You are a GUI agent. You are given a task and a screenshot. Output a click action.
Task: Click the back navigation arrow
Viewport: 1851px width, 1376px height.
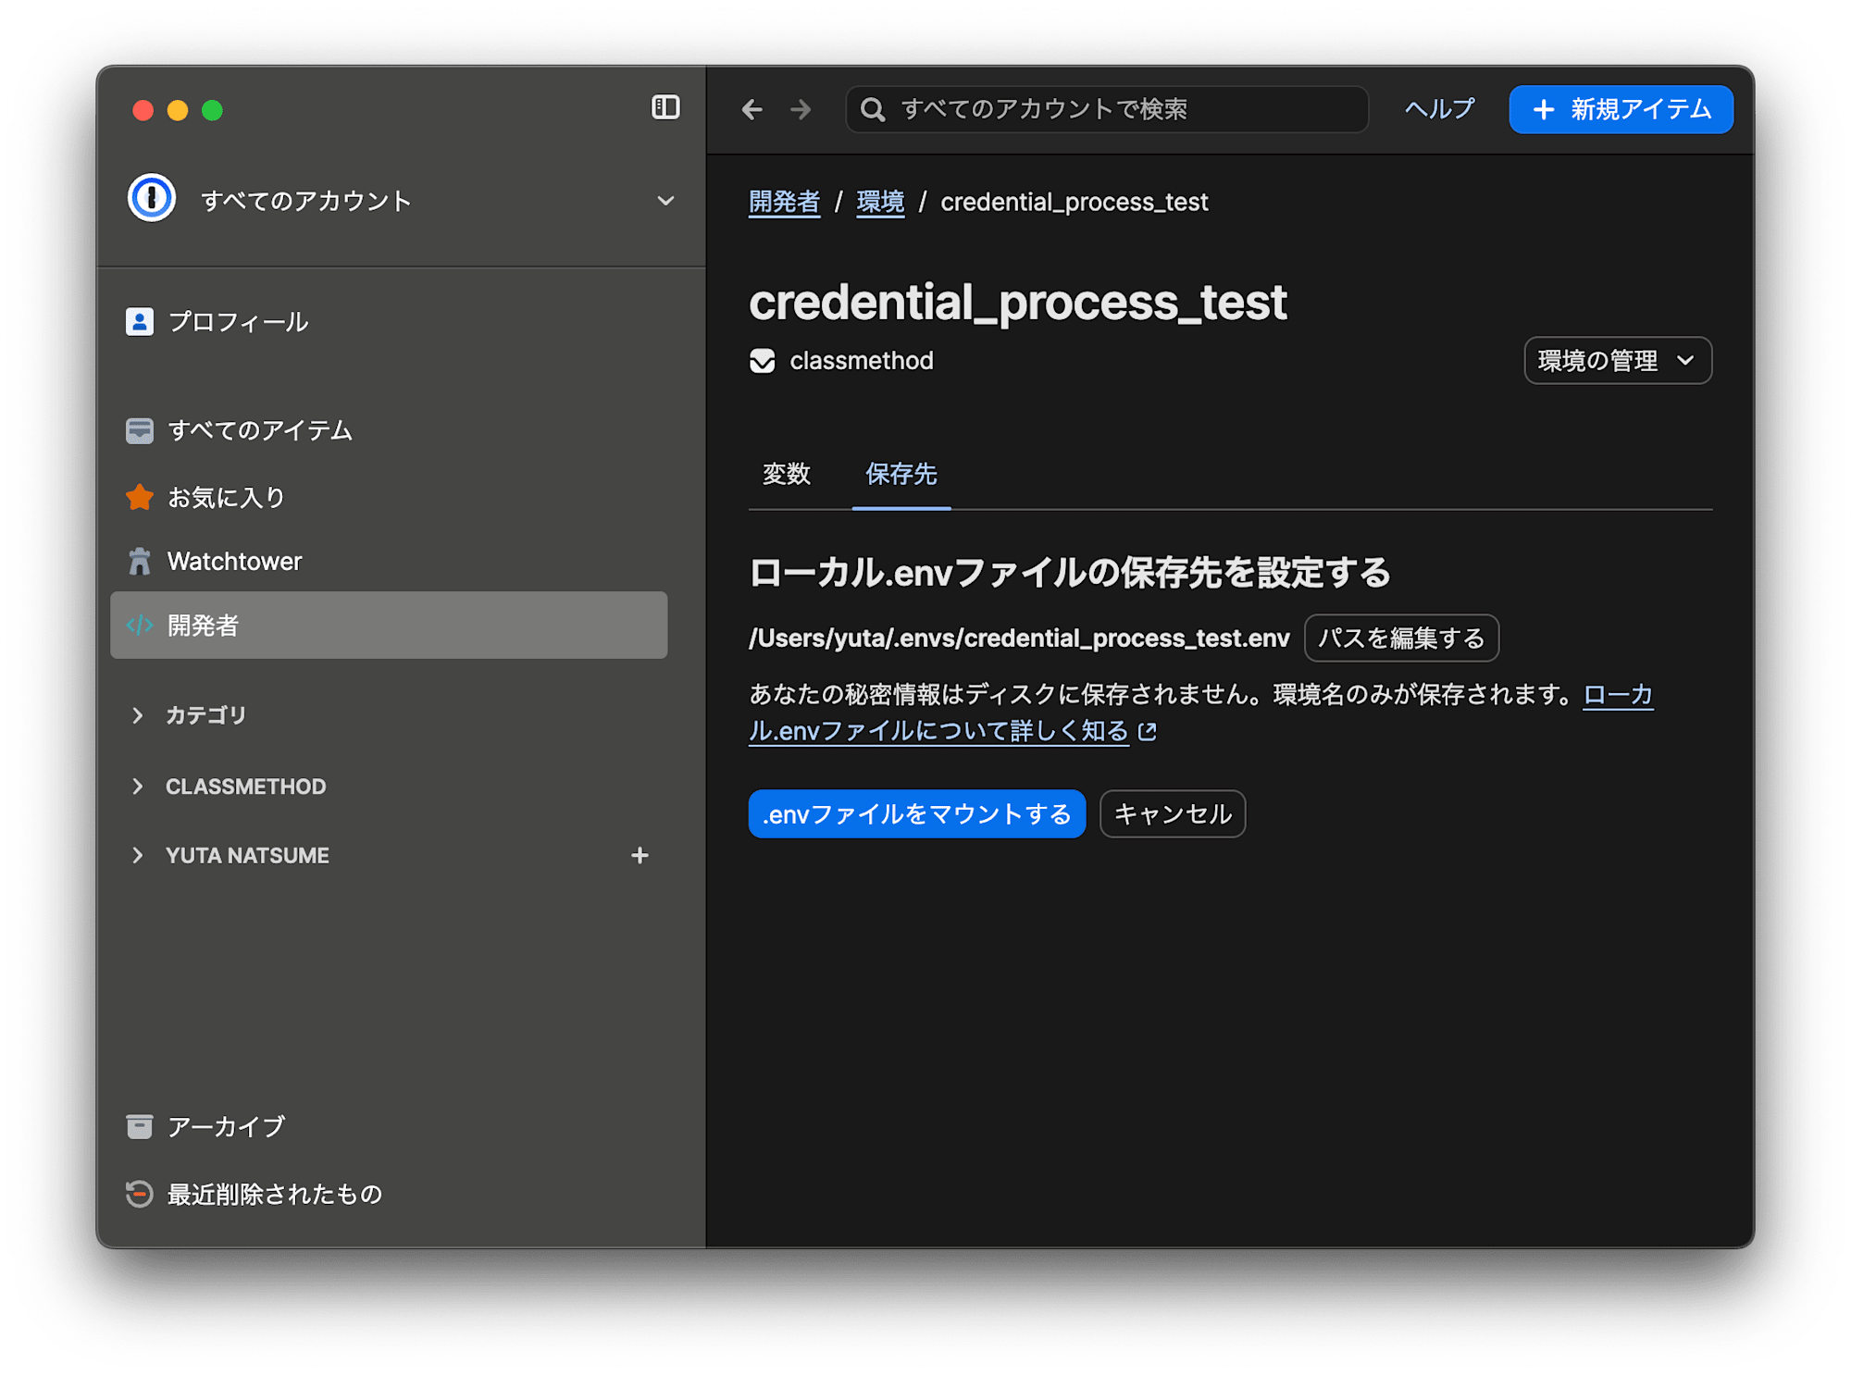(x=752, y=110)
